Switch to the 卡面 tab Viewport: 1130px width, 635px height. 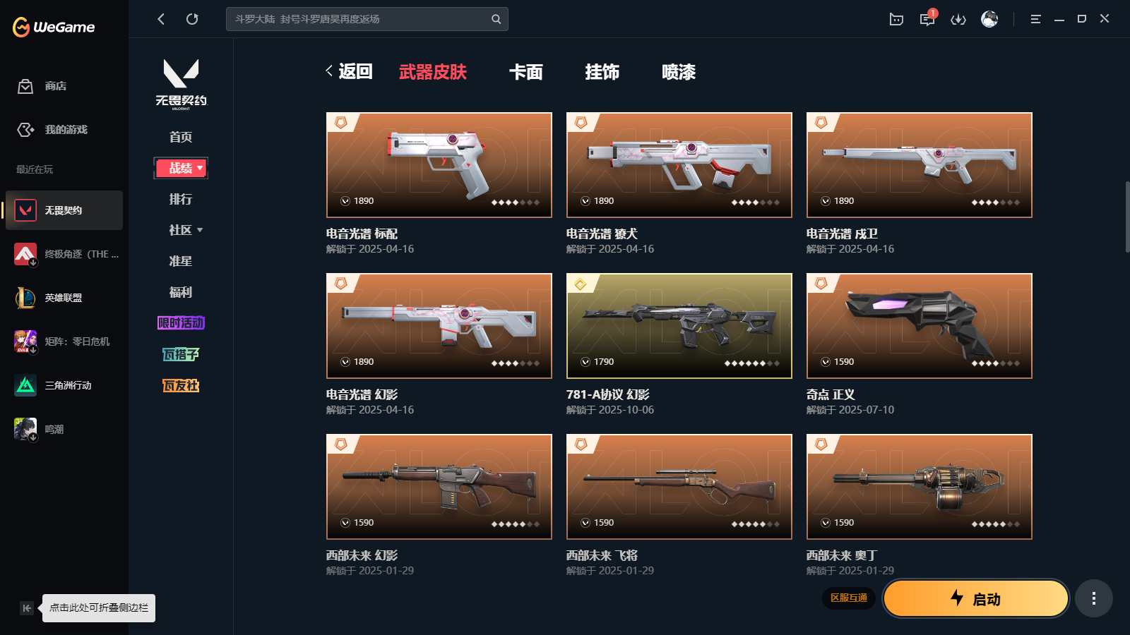pyautogui.click(x=526, y=72)
